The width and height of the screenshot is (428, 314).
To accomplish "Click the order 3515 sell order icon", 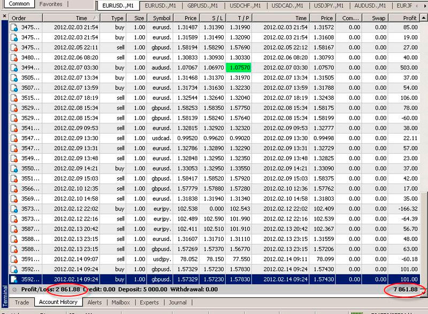I will tap(15, 98).
